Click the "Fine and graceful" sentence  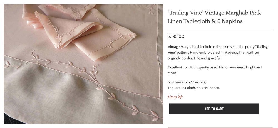click(x=208, y=58)
